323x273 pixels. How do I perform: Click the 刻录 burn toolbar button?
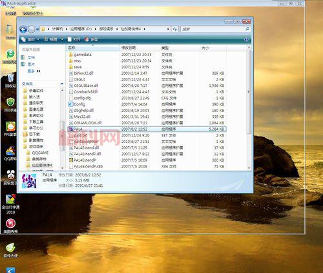coord(92,39)
